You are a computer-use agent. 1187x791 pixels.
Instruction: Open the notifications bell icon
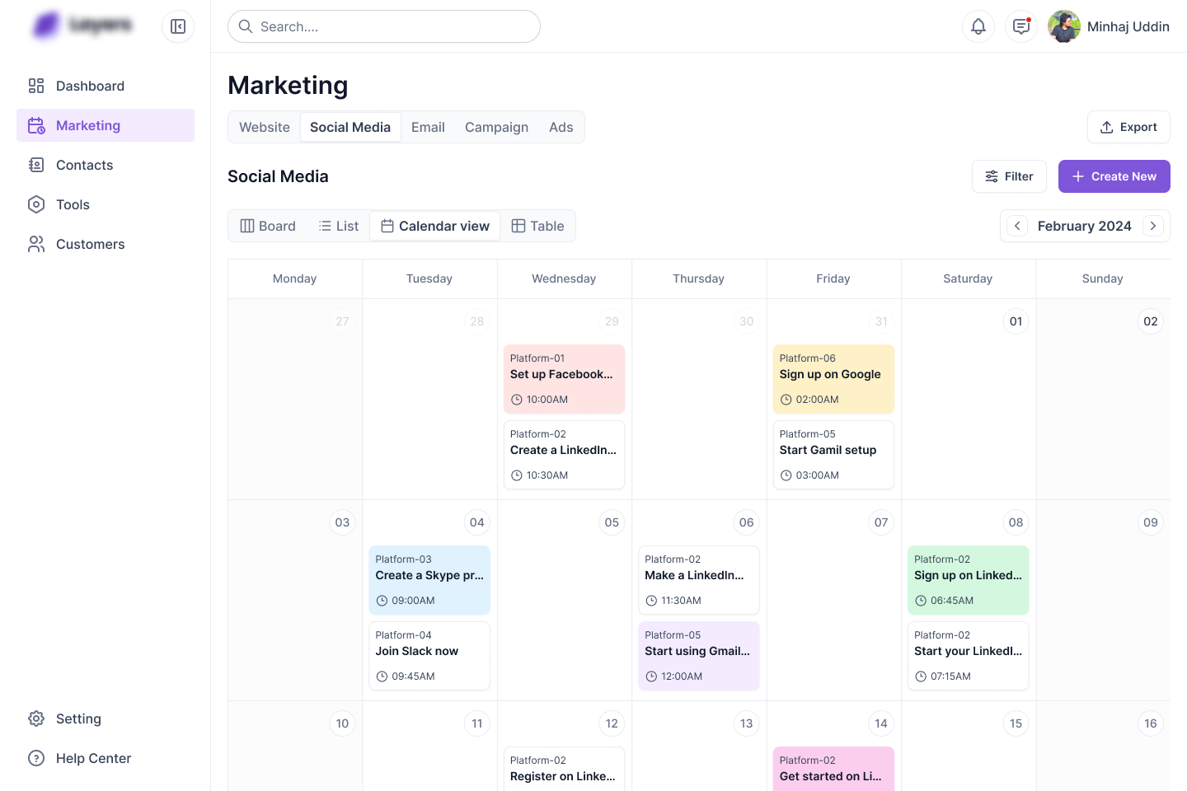pyautogui.click(x=978, y=26)
